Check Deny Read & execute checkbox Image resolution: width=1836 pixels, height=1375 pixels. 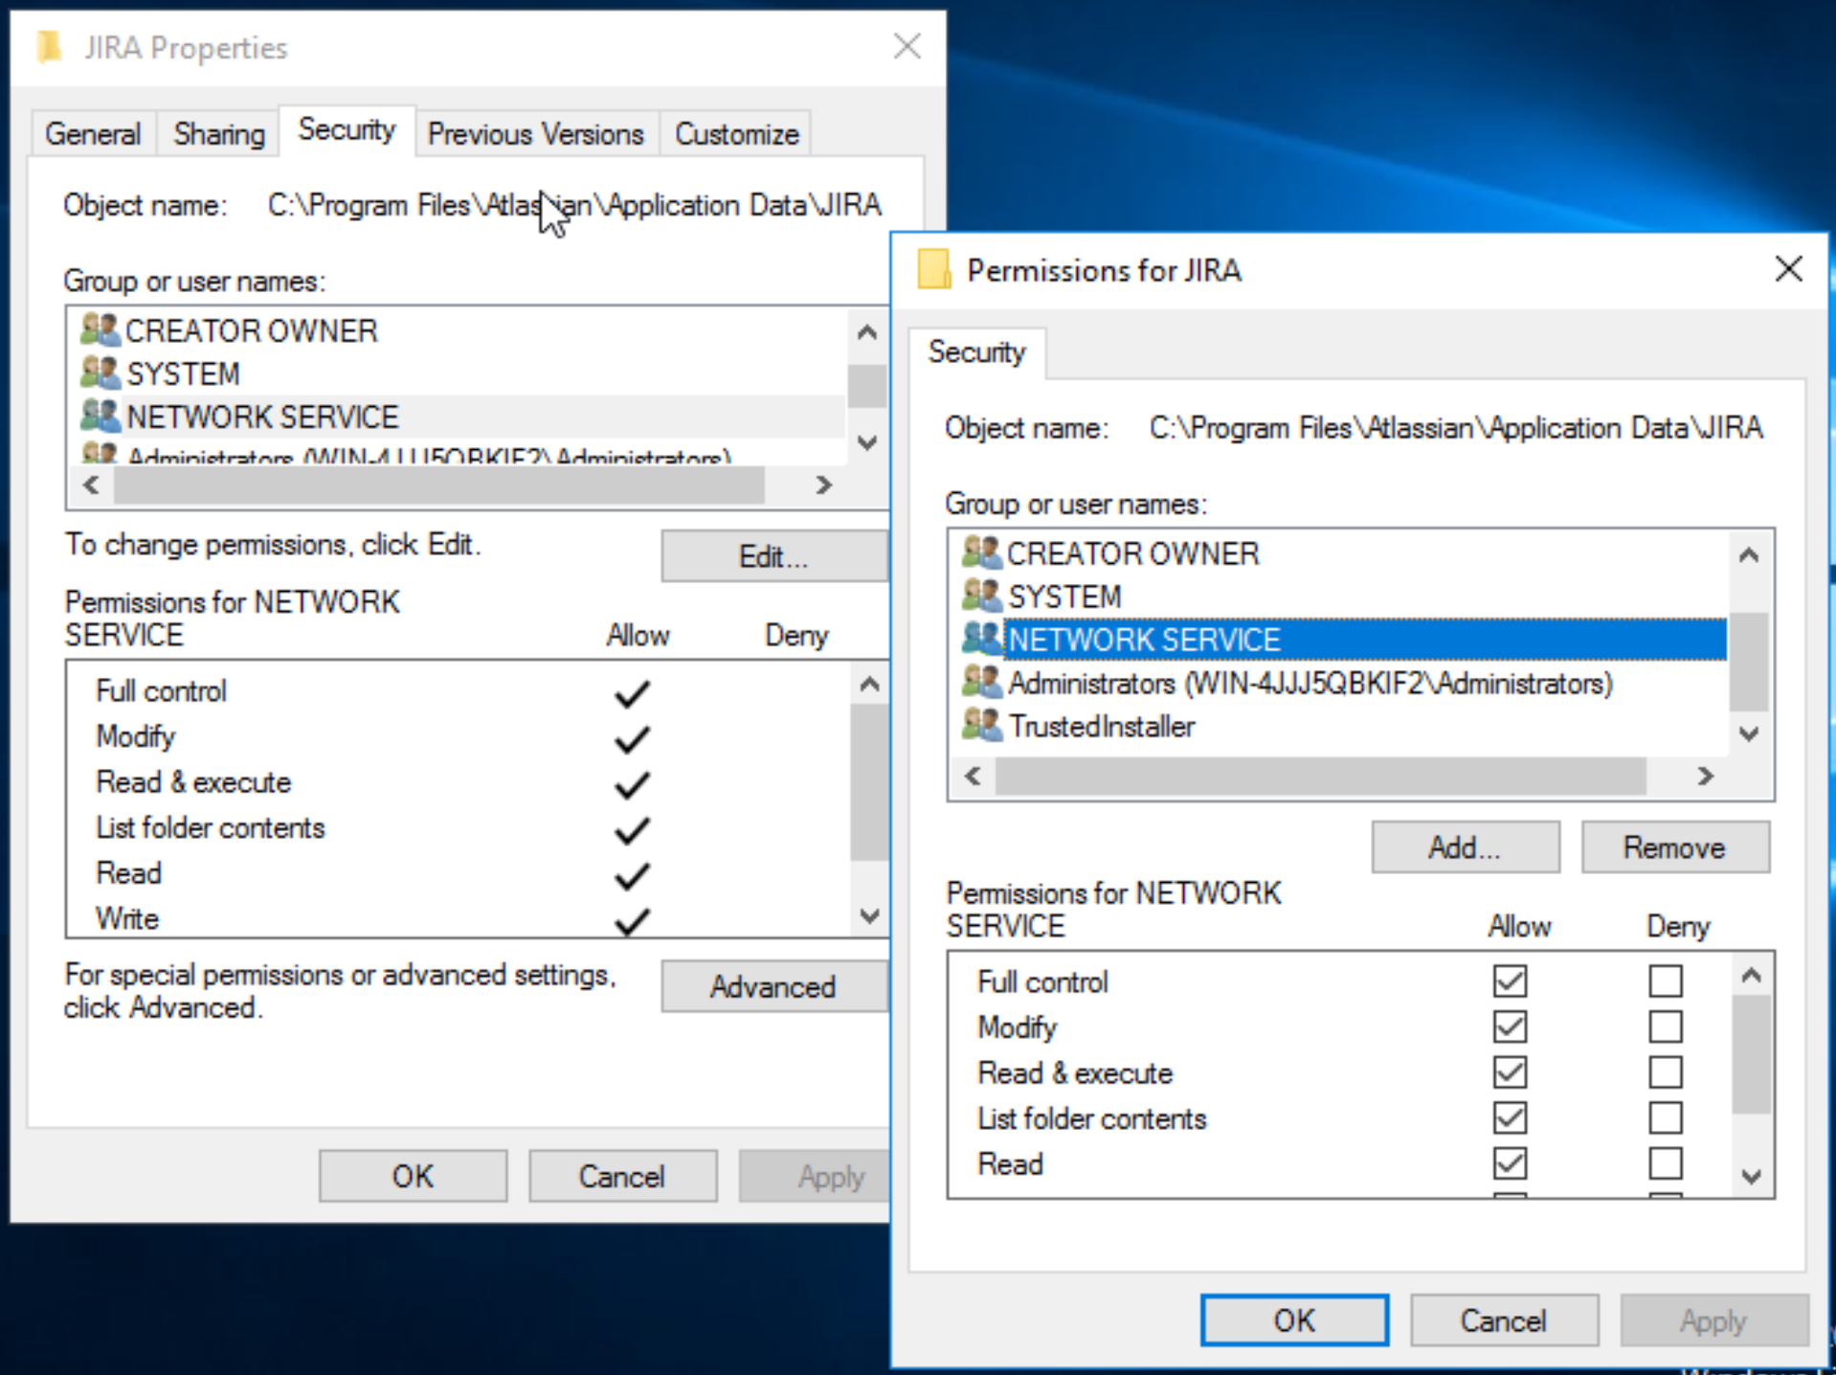1666,1071
